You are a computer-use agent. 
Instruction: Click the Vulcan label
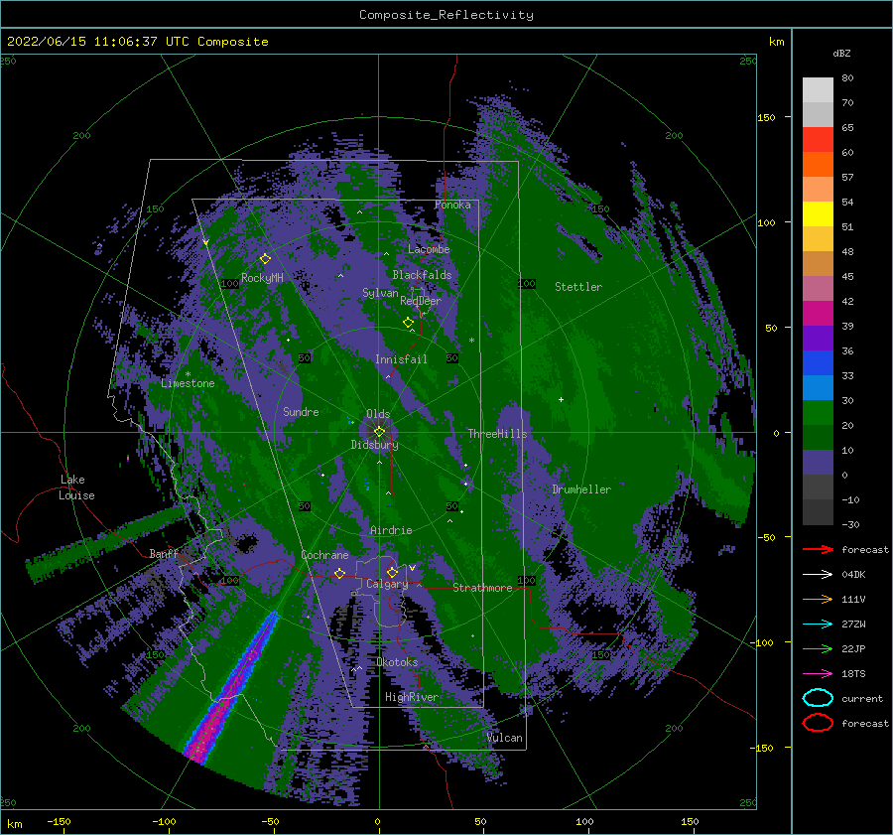[505, 738]
